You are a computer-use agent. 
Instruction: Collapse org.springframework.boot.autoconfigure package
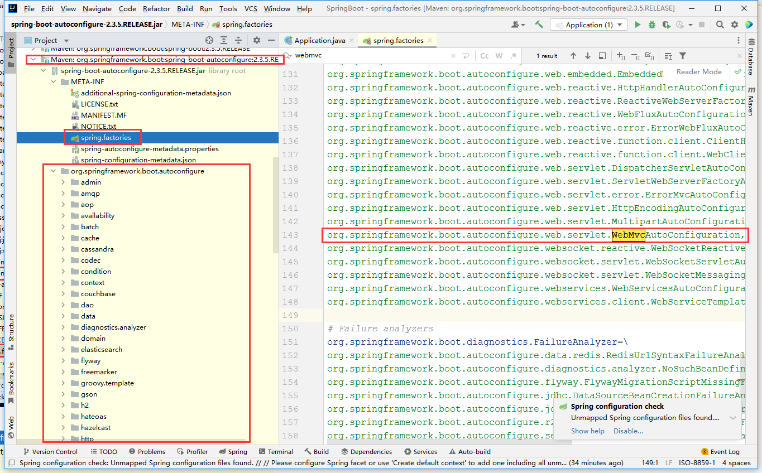54,171
